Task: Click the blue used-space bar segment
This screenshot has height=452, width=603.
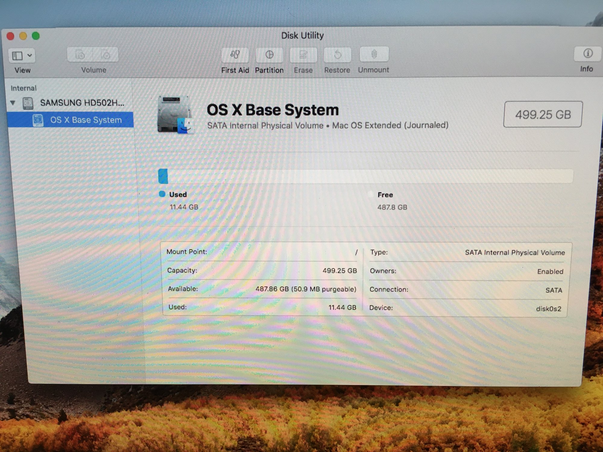Action: [163, 176]
